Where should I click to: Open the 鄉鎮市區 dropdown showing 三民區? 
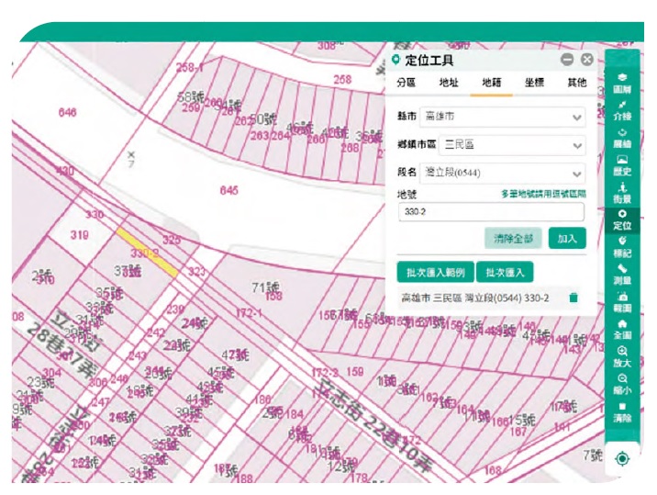point(502,145)
